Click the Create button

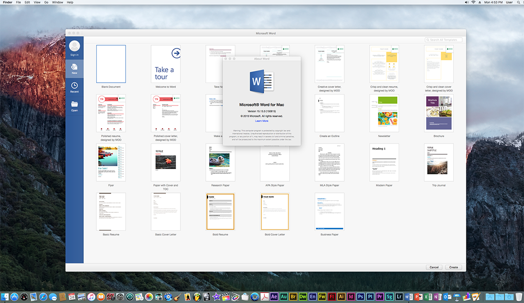pos(453,267)
